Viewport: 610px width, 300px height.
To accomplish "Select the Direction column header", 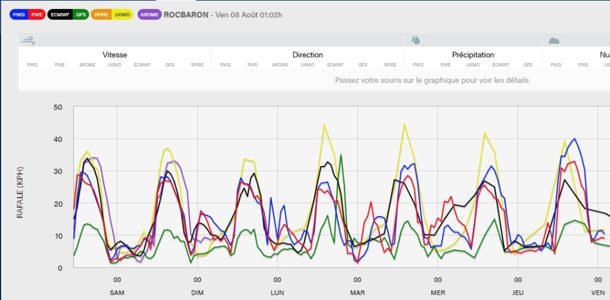I will click(x=307, y=55).
